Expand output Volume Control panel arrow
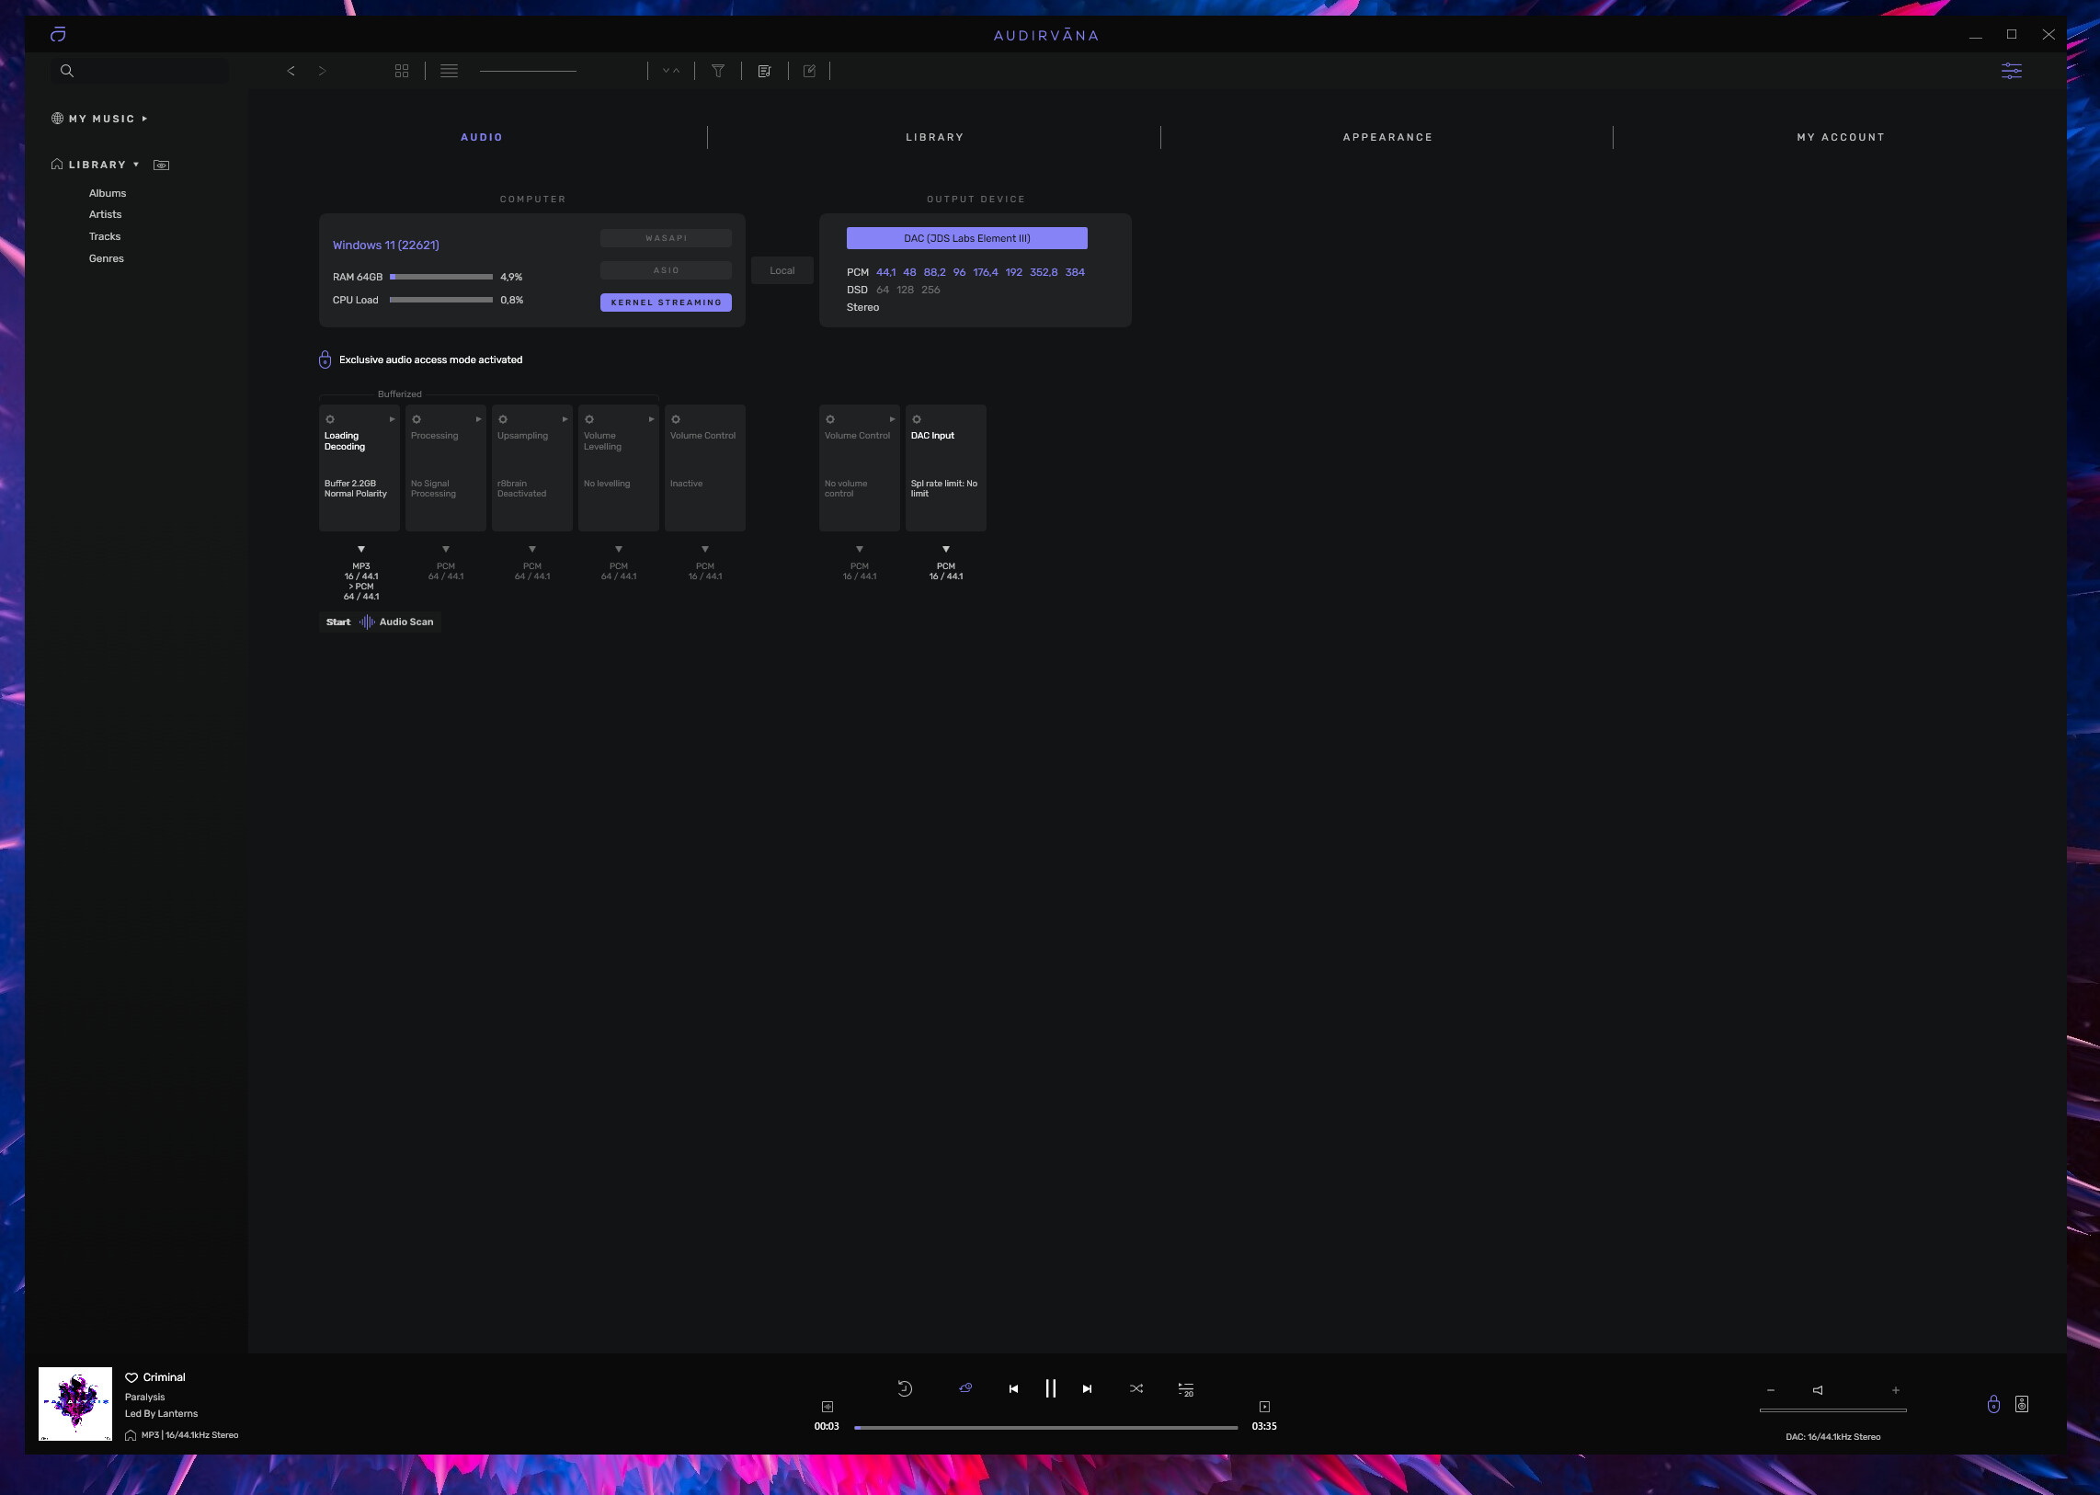Screen dimensions: 2100x1495 coord(892,420)
